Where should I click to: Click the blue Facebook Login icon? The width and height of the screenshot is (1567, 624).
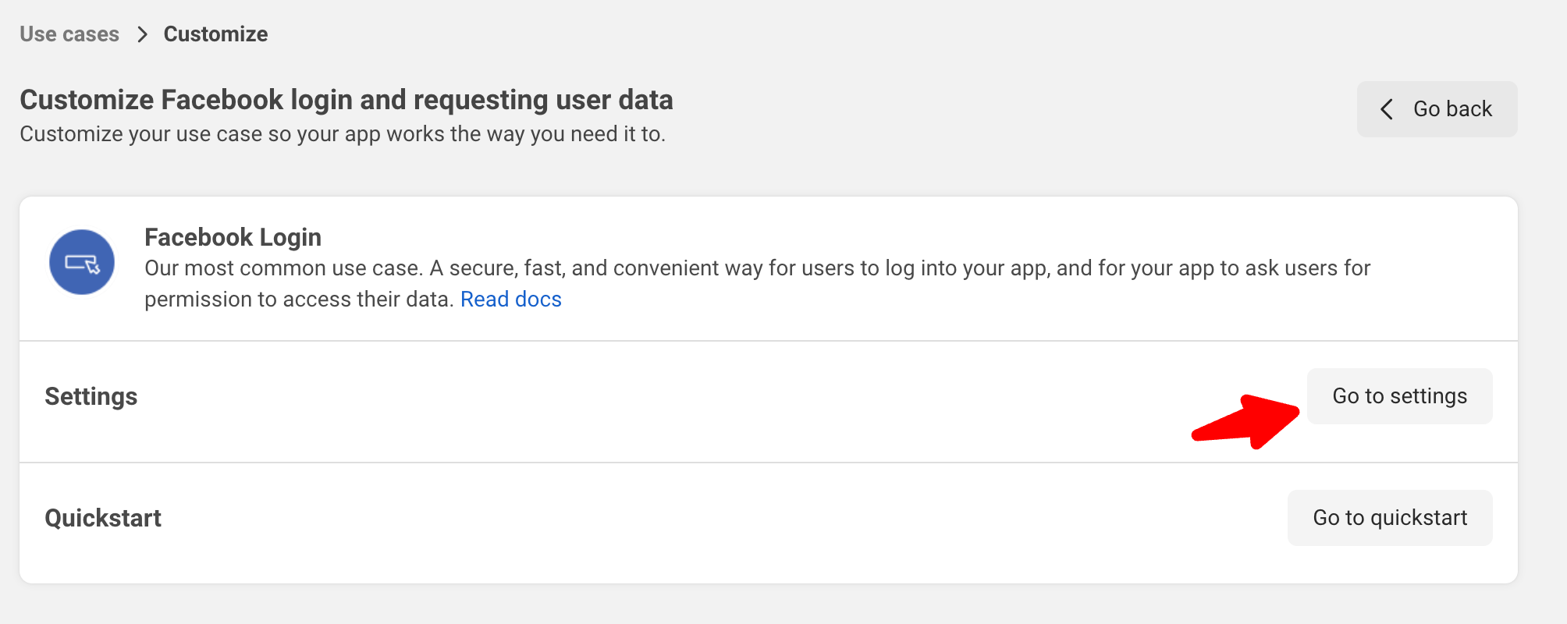click(x=82, y=262)
